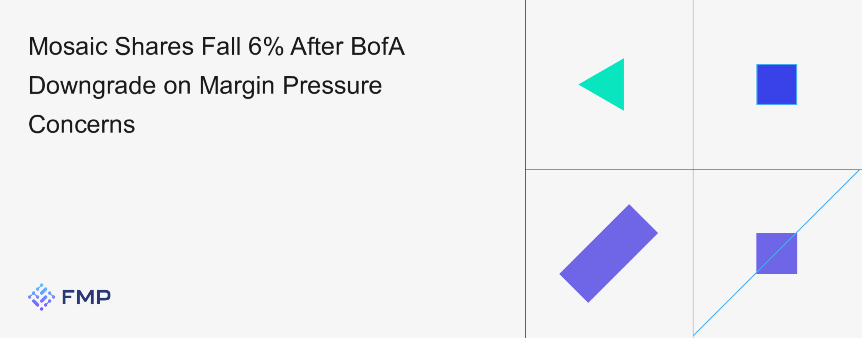Click the word "Shares" in the title

point(154,46)
